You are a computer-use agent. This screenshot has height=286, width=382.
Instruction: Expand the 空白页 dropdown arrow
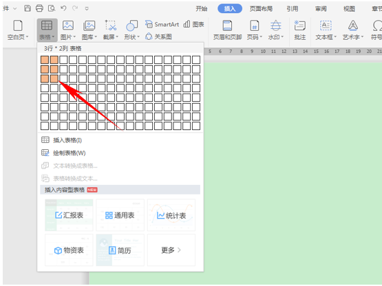(27, 37)
